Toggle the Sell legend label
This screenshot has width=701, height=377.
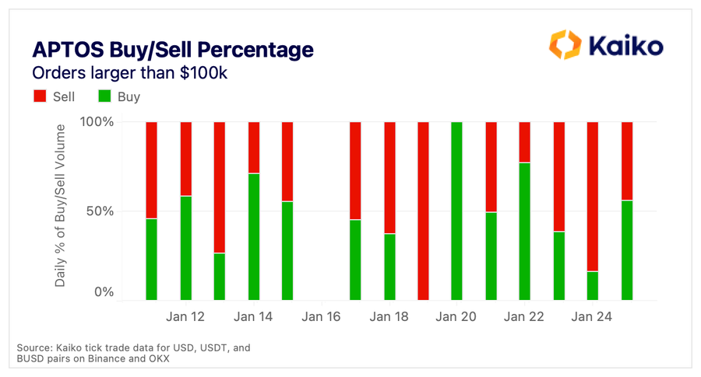tap(64, 97)
